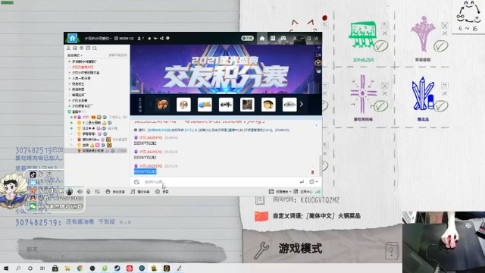Open the mixer sliders icon in bottom bar
485x273 pixels.
point(98,192)
